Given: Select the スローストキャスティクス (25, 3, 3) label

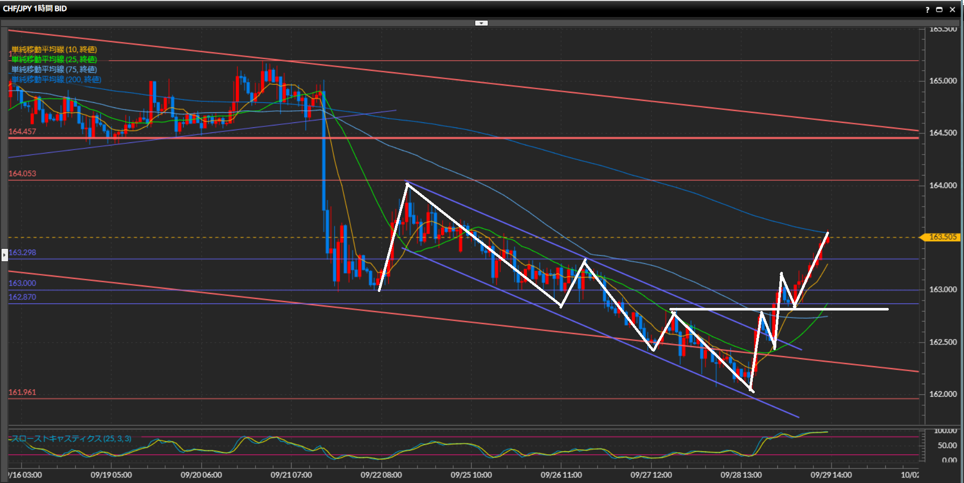Looking at the screenshot, I should 71,439.
